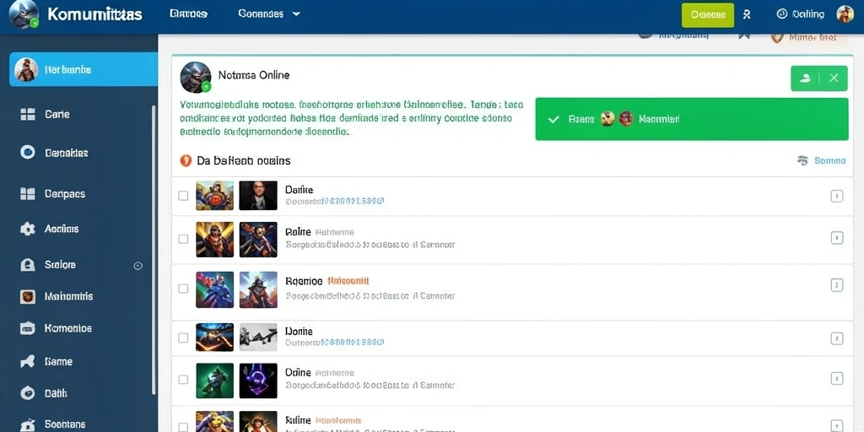Image resolution: width=864 pixels, height=432 pixels.
Task: Expand the Sralore sidebar item arrow
Action: (138, 266)
